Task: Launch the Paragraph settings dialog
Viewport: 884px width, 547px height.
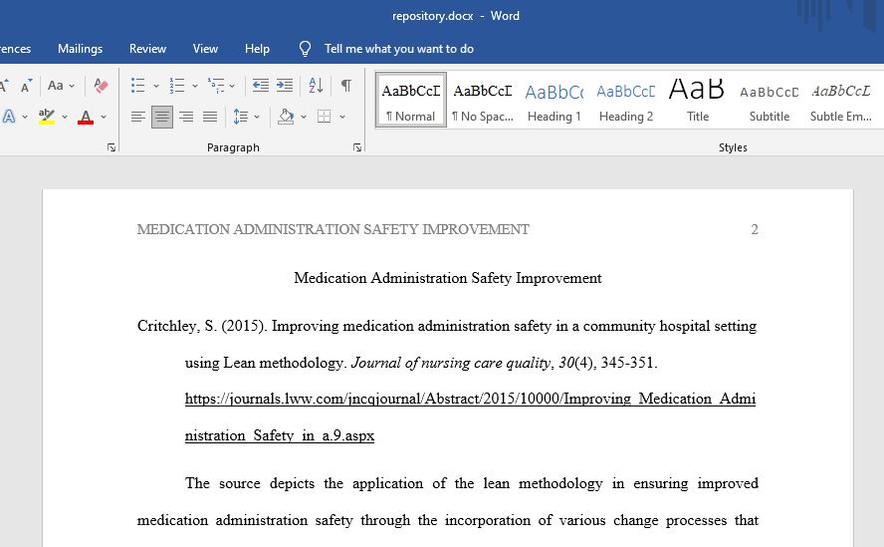Action: 357,147
